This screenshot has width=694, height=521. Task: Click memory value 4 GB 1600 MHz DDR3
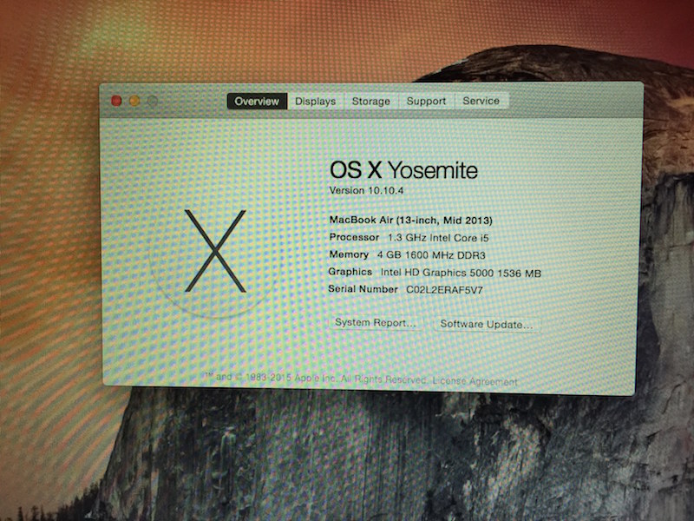[431, 255]
